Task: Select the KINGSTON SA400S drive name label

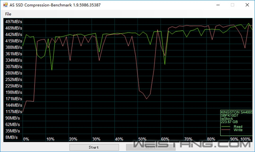Action: click(x=236, y=112)
